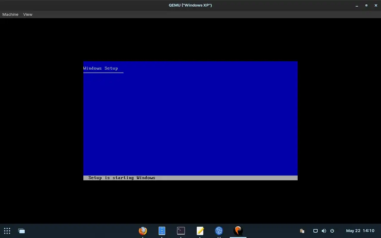381x238 pixels.
Task: Launch Firefox from the taskbar
Action: [x=143, y=231]
